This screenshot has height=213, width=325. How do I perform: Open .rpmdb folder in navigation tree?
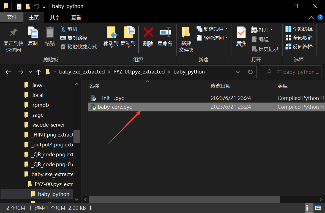pos(40,105)
